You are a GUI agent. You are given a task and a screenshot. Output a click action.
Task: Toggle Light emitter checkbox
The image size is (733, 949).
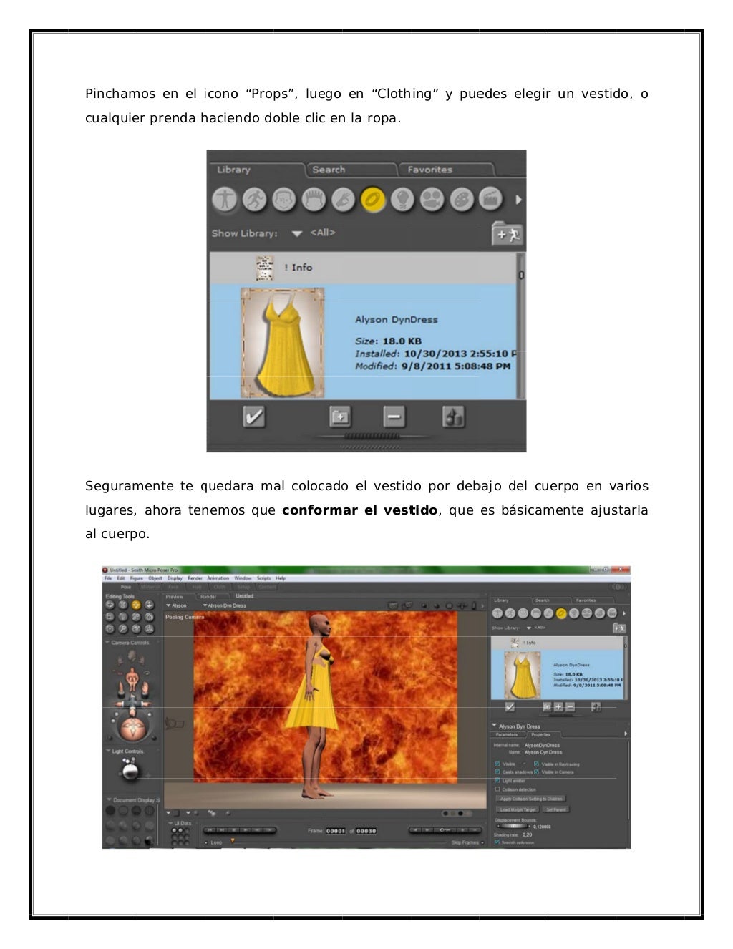[497, 780]
